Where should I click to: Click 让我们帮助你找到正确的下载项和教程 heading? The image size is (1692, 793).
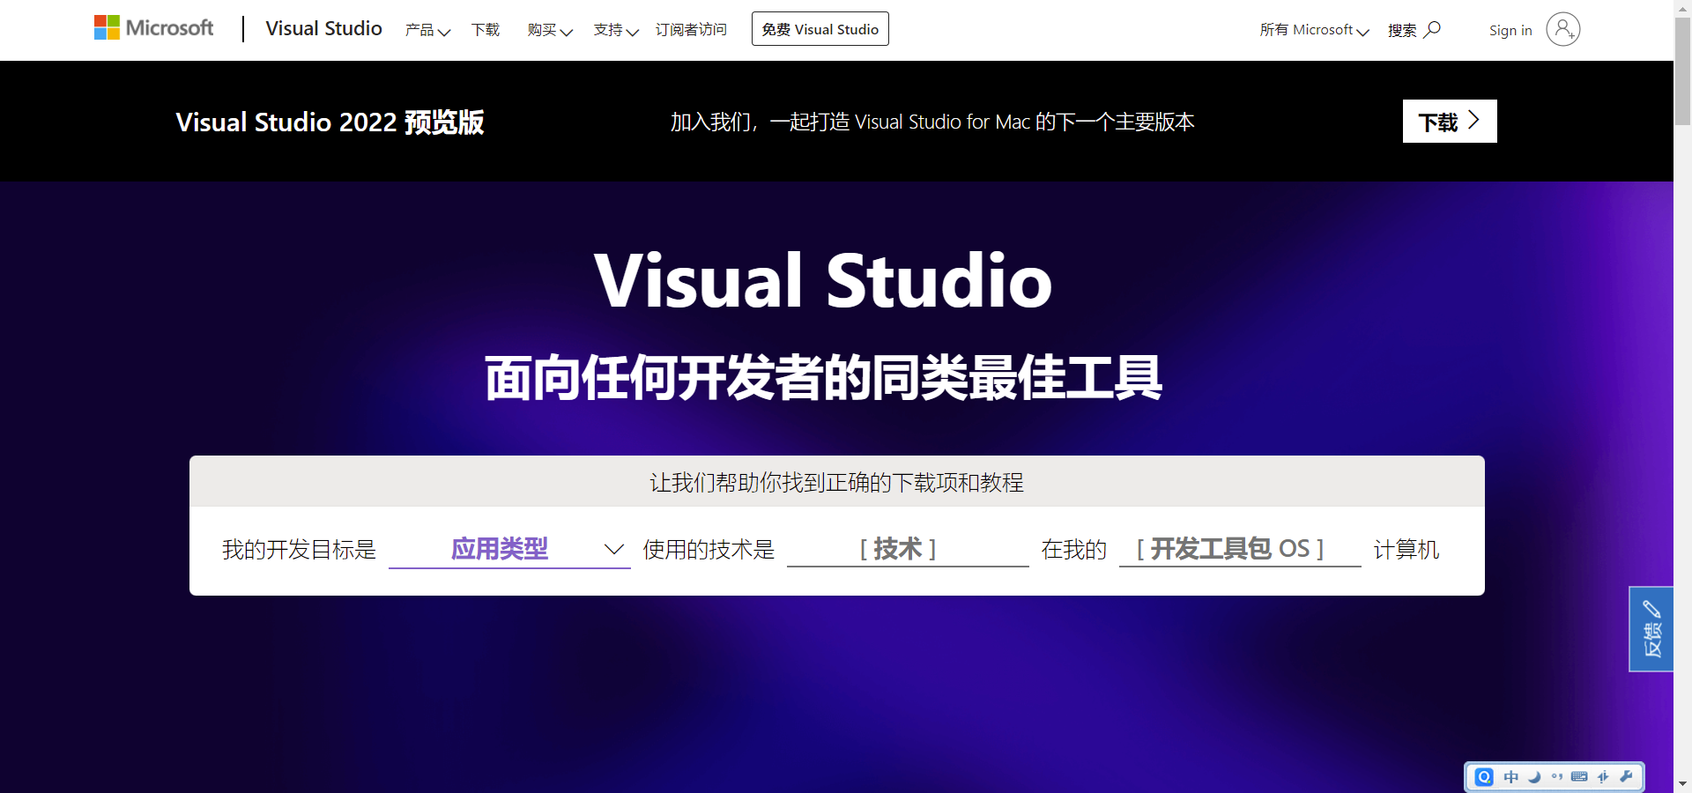click(x=837, y=482)
